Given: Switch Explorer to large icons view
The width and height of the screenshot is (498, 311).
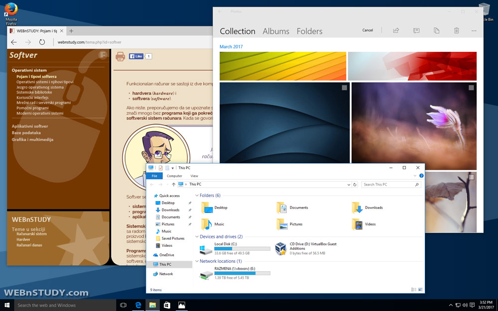Looking at the screenshot, I should [x=420, y=290].
